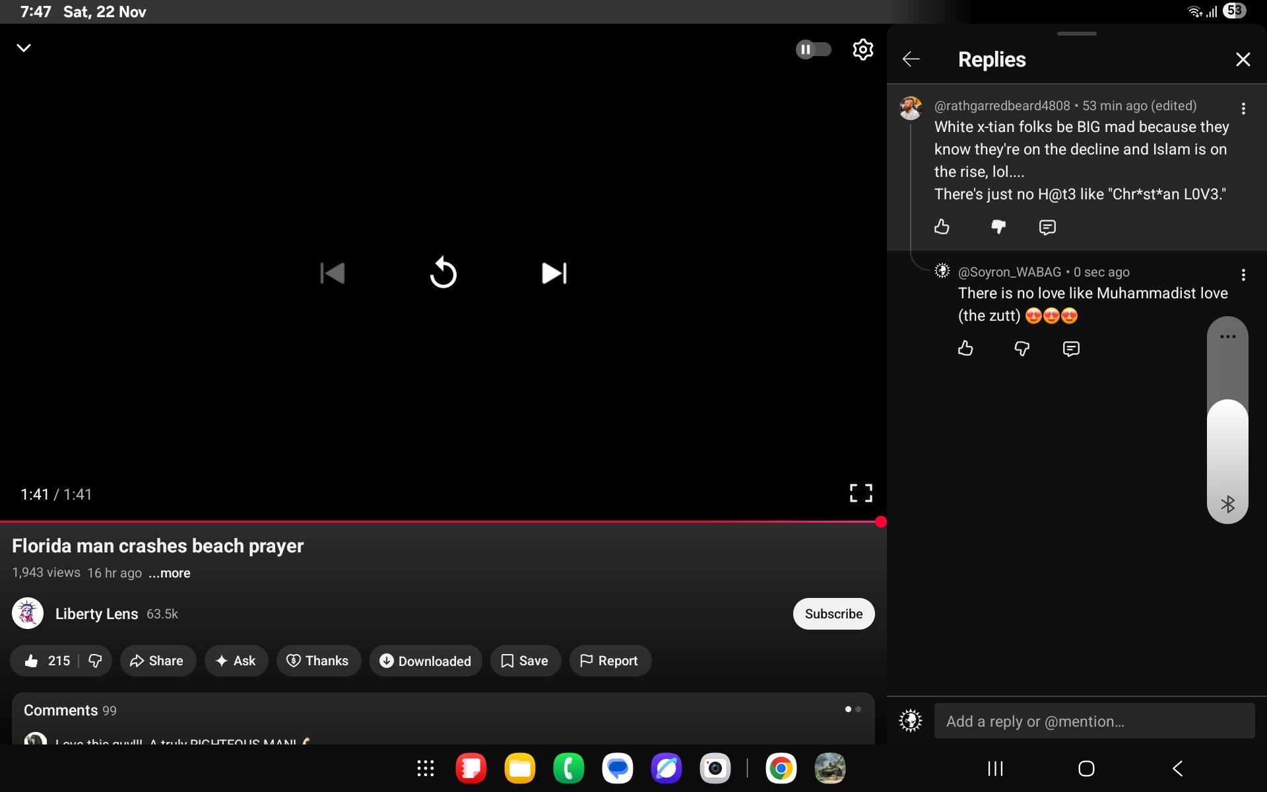
Task: Go back from Replies panel
Action: 911,59
